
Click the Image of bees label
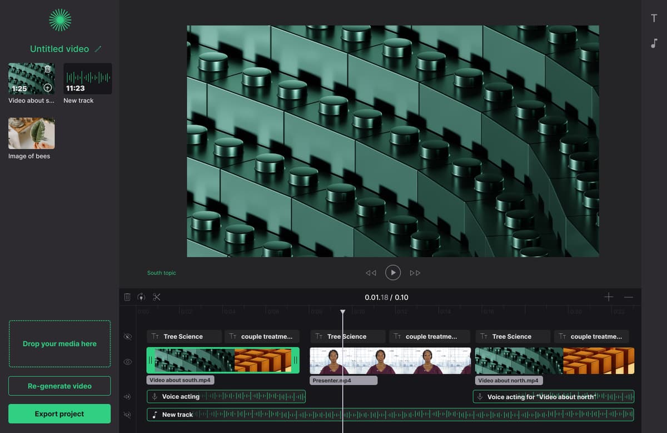click(x=29, y=156)
